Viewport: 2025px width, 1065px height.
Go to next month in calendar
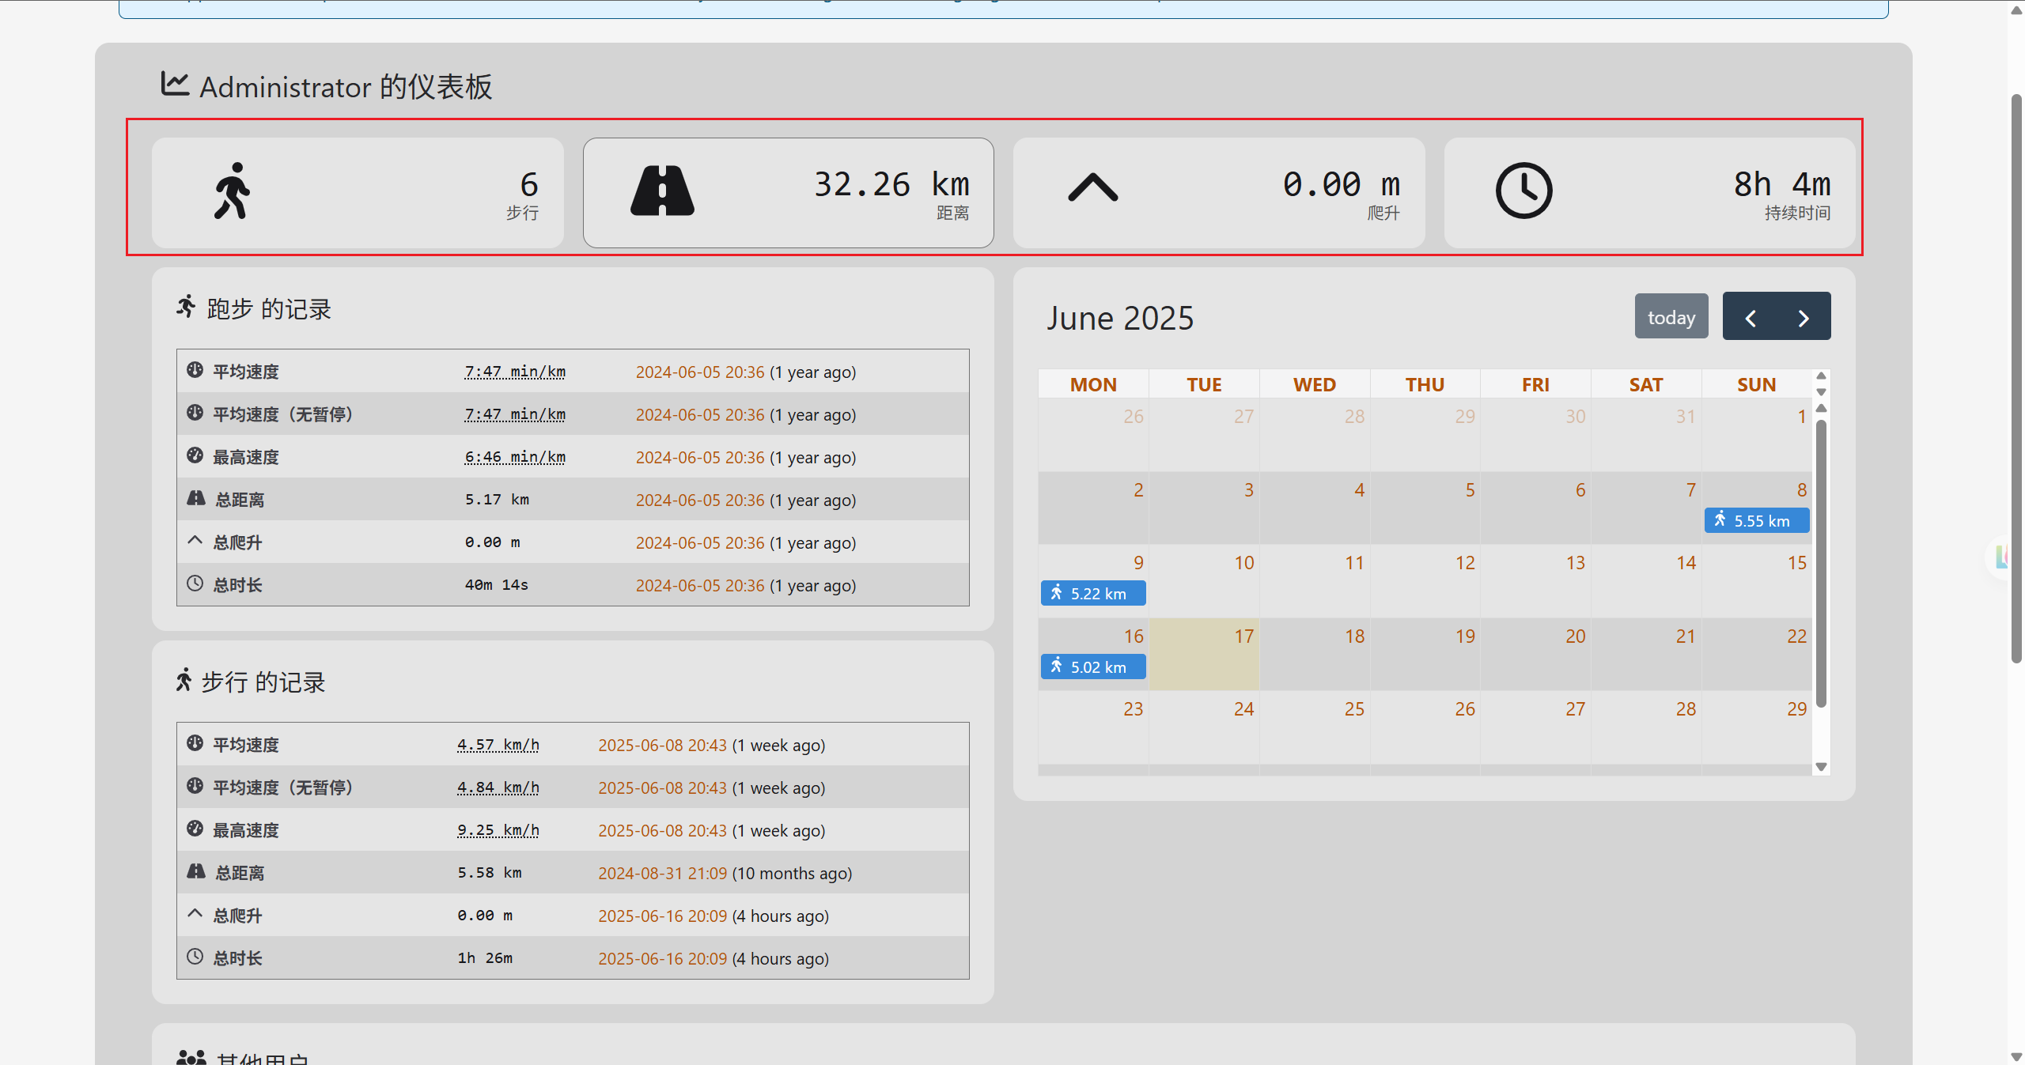pyautogui.click(x=1804, y=318)
